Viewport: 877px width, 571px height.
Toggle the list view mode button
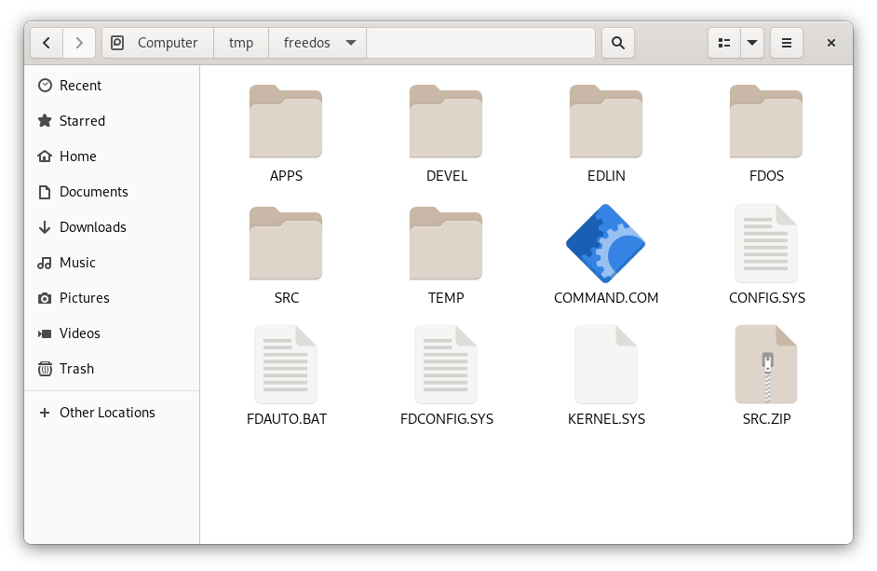coord(723,43)
